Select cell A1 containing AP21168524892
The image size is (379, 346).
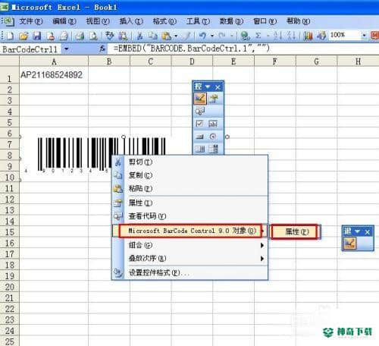click(x=54, y=75)
